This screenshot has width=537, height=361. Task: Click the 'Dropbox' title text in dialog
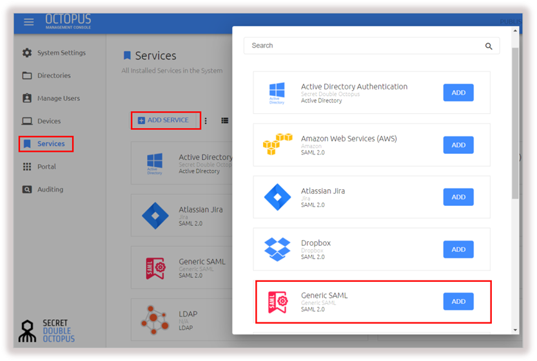pyautogui.click(x=316, y=243)
